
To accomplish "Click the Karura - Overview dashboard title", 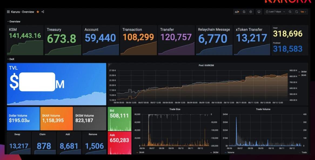I will point(22,12).
